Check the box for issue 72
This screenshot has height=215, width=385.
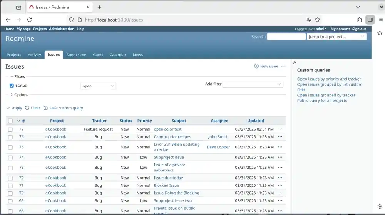tap(10, 178)
